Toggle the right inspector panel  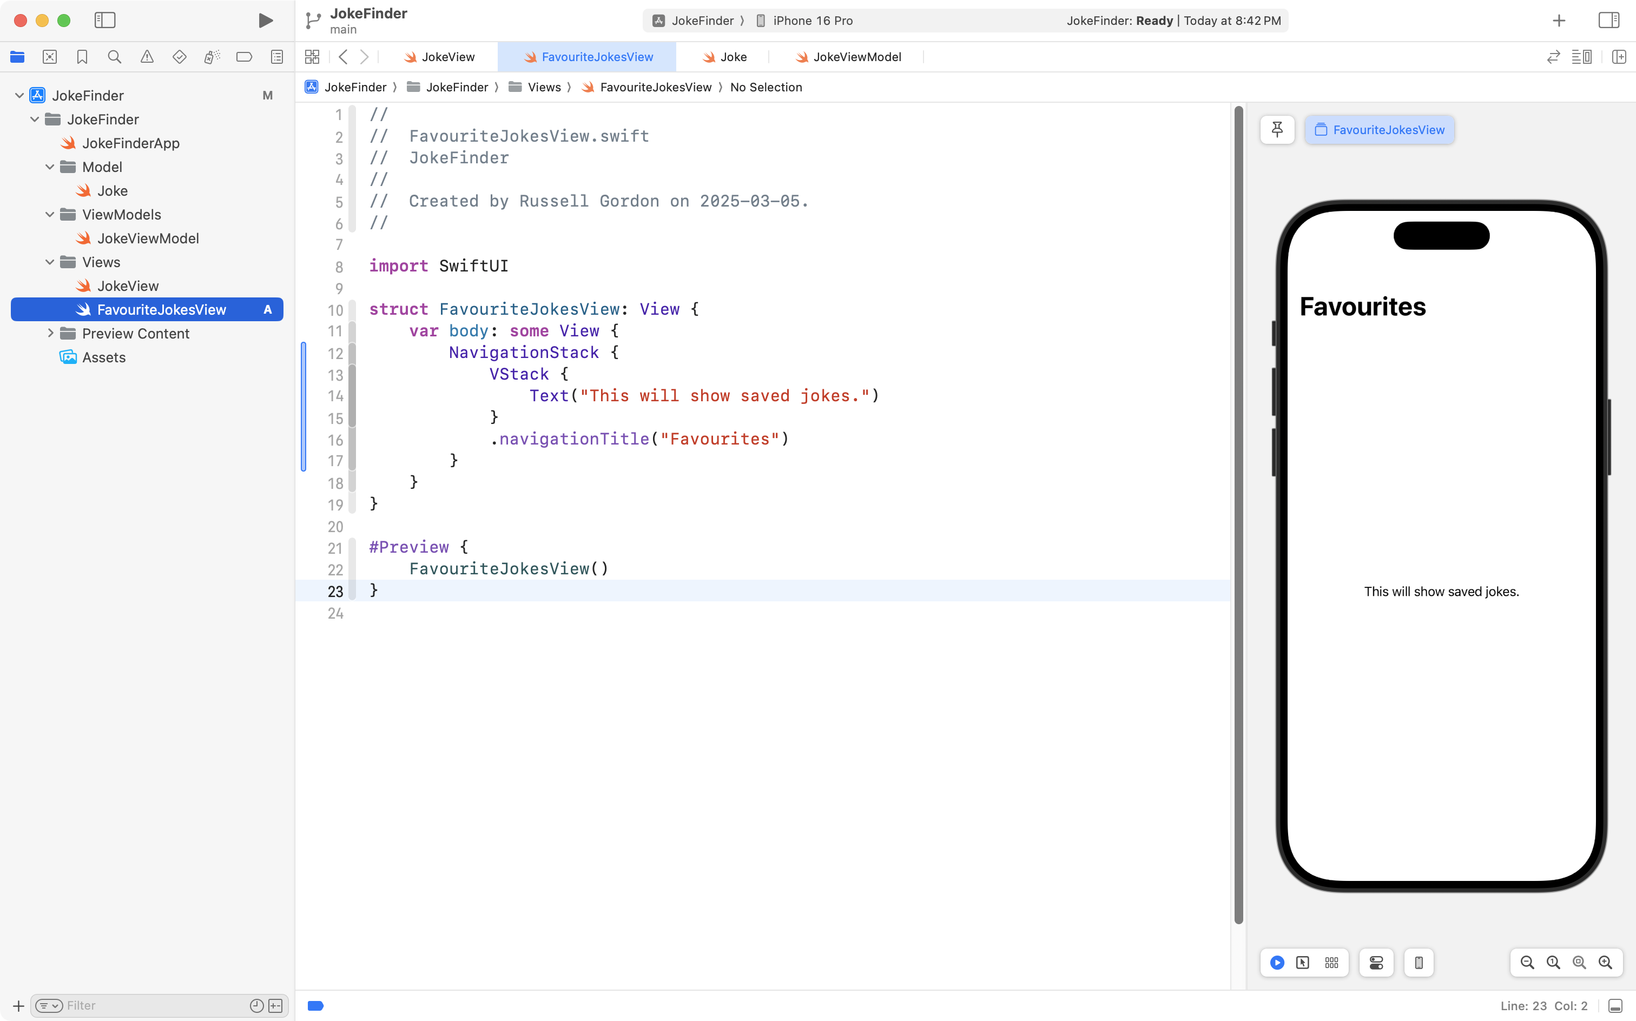point(1608,20)
